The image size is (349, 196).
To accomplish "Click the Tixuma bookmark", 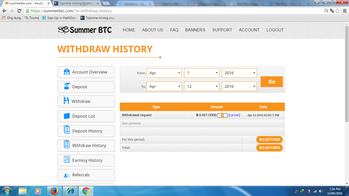I will click(x=32, y=18).
